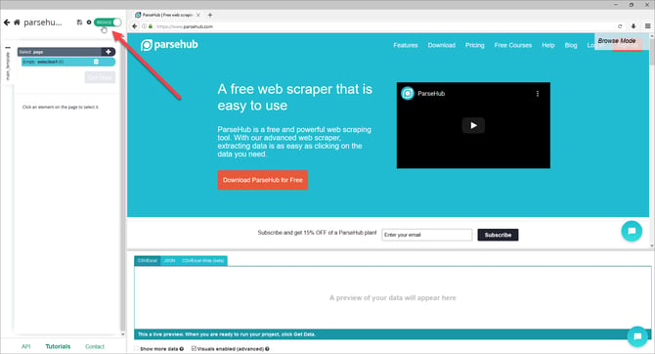Screen dimensions: 655x354
Task: Click the greyed Get Data button
Action: 100,77
